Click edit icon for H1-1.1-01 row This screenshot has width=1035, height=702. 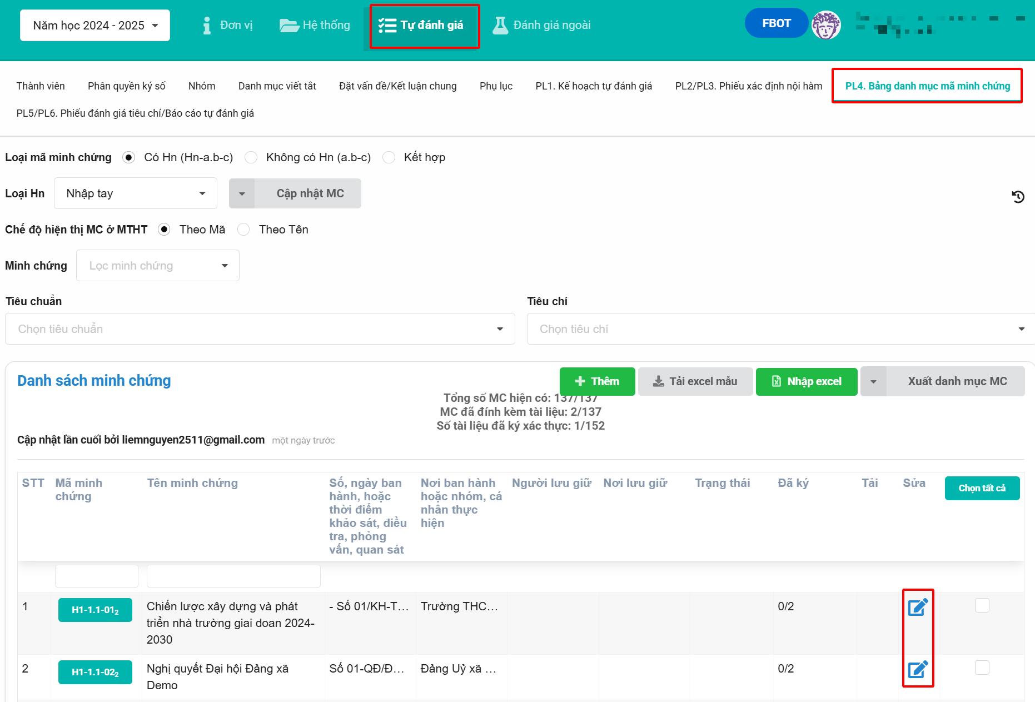point(917,607)
